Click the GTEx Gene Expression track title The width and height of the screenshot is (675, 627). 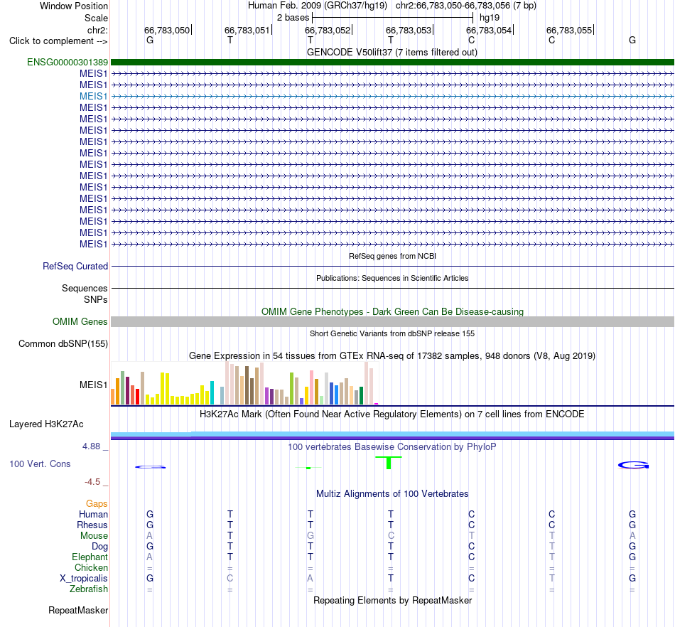(x=392, y=355)
